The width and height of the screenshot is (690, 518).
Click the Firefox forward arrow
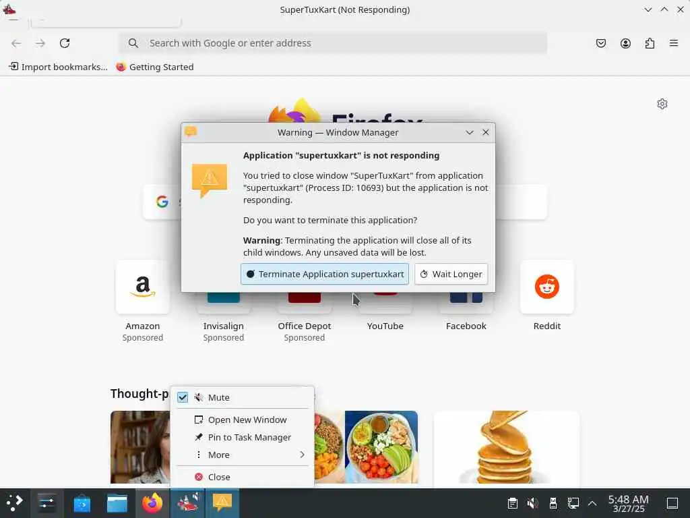pyautogui.click(x=40, y=43)
